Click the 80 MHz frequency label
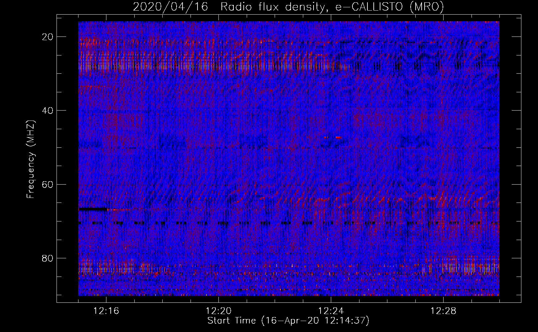The height and width of the screenshot is (332, 538). click(x=48, y=258)
